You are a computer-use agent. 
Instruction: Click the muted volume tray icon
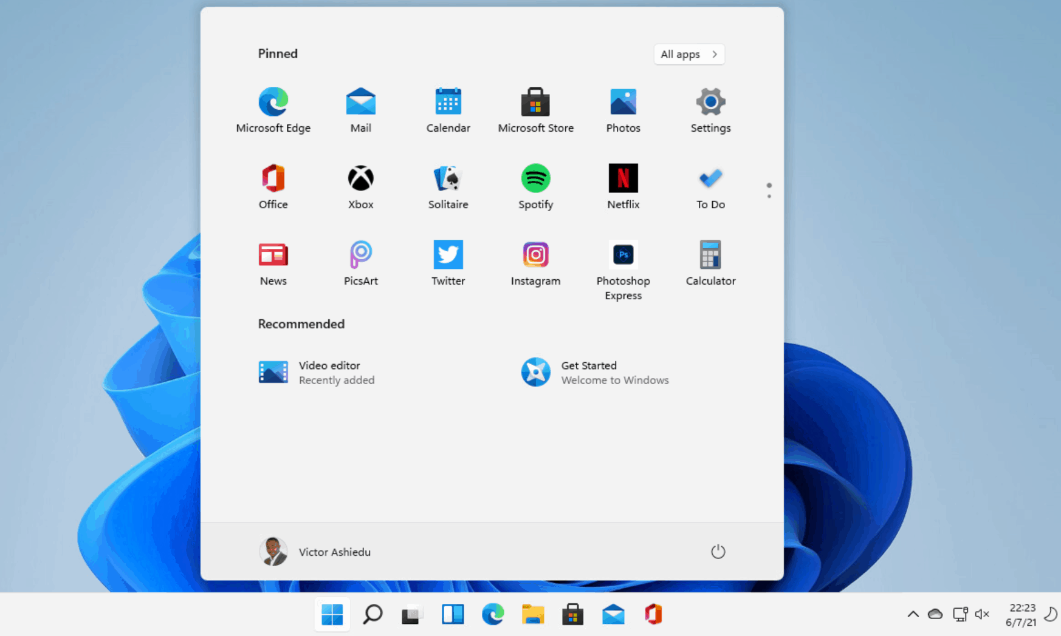[x=982, y=614]
